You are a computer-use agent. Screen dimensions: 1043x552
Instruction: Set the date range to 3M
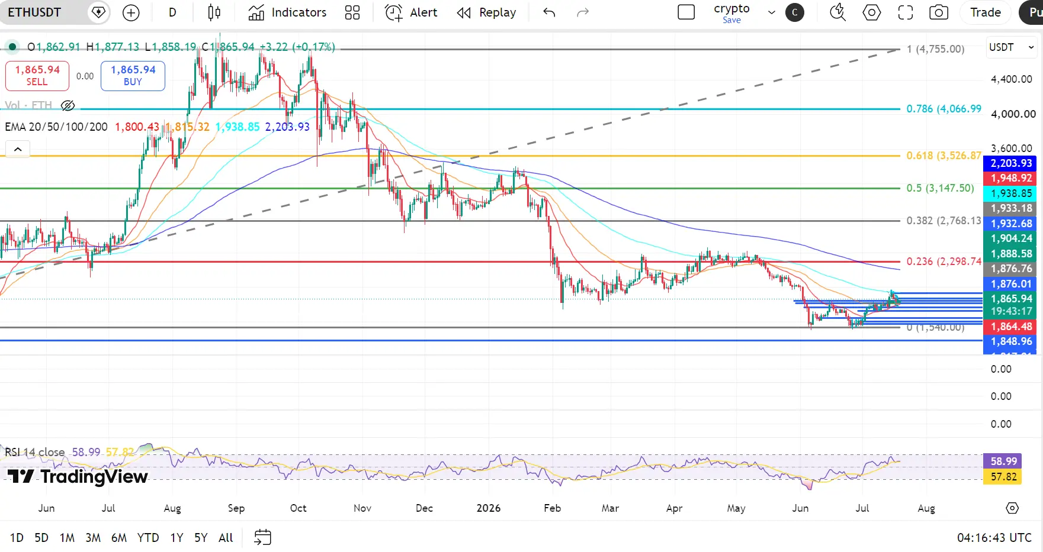pyautogui.click(x=93, y=538)
